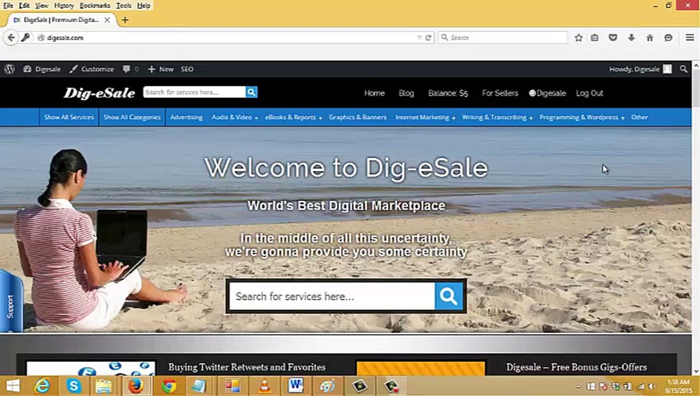Screen dimensions: 700x396
Task: Click the small blue header search button
Action: click(x=251, y=92)
